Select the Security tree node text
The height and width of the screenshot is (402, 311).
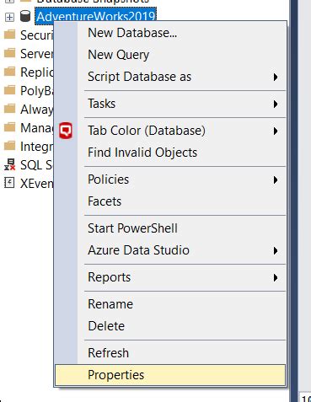pos(36,35)
